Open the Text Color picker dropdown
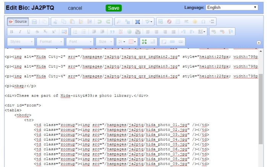This screenshot has height=167, width=267. point(122,42)
